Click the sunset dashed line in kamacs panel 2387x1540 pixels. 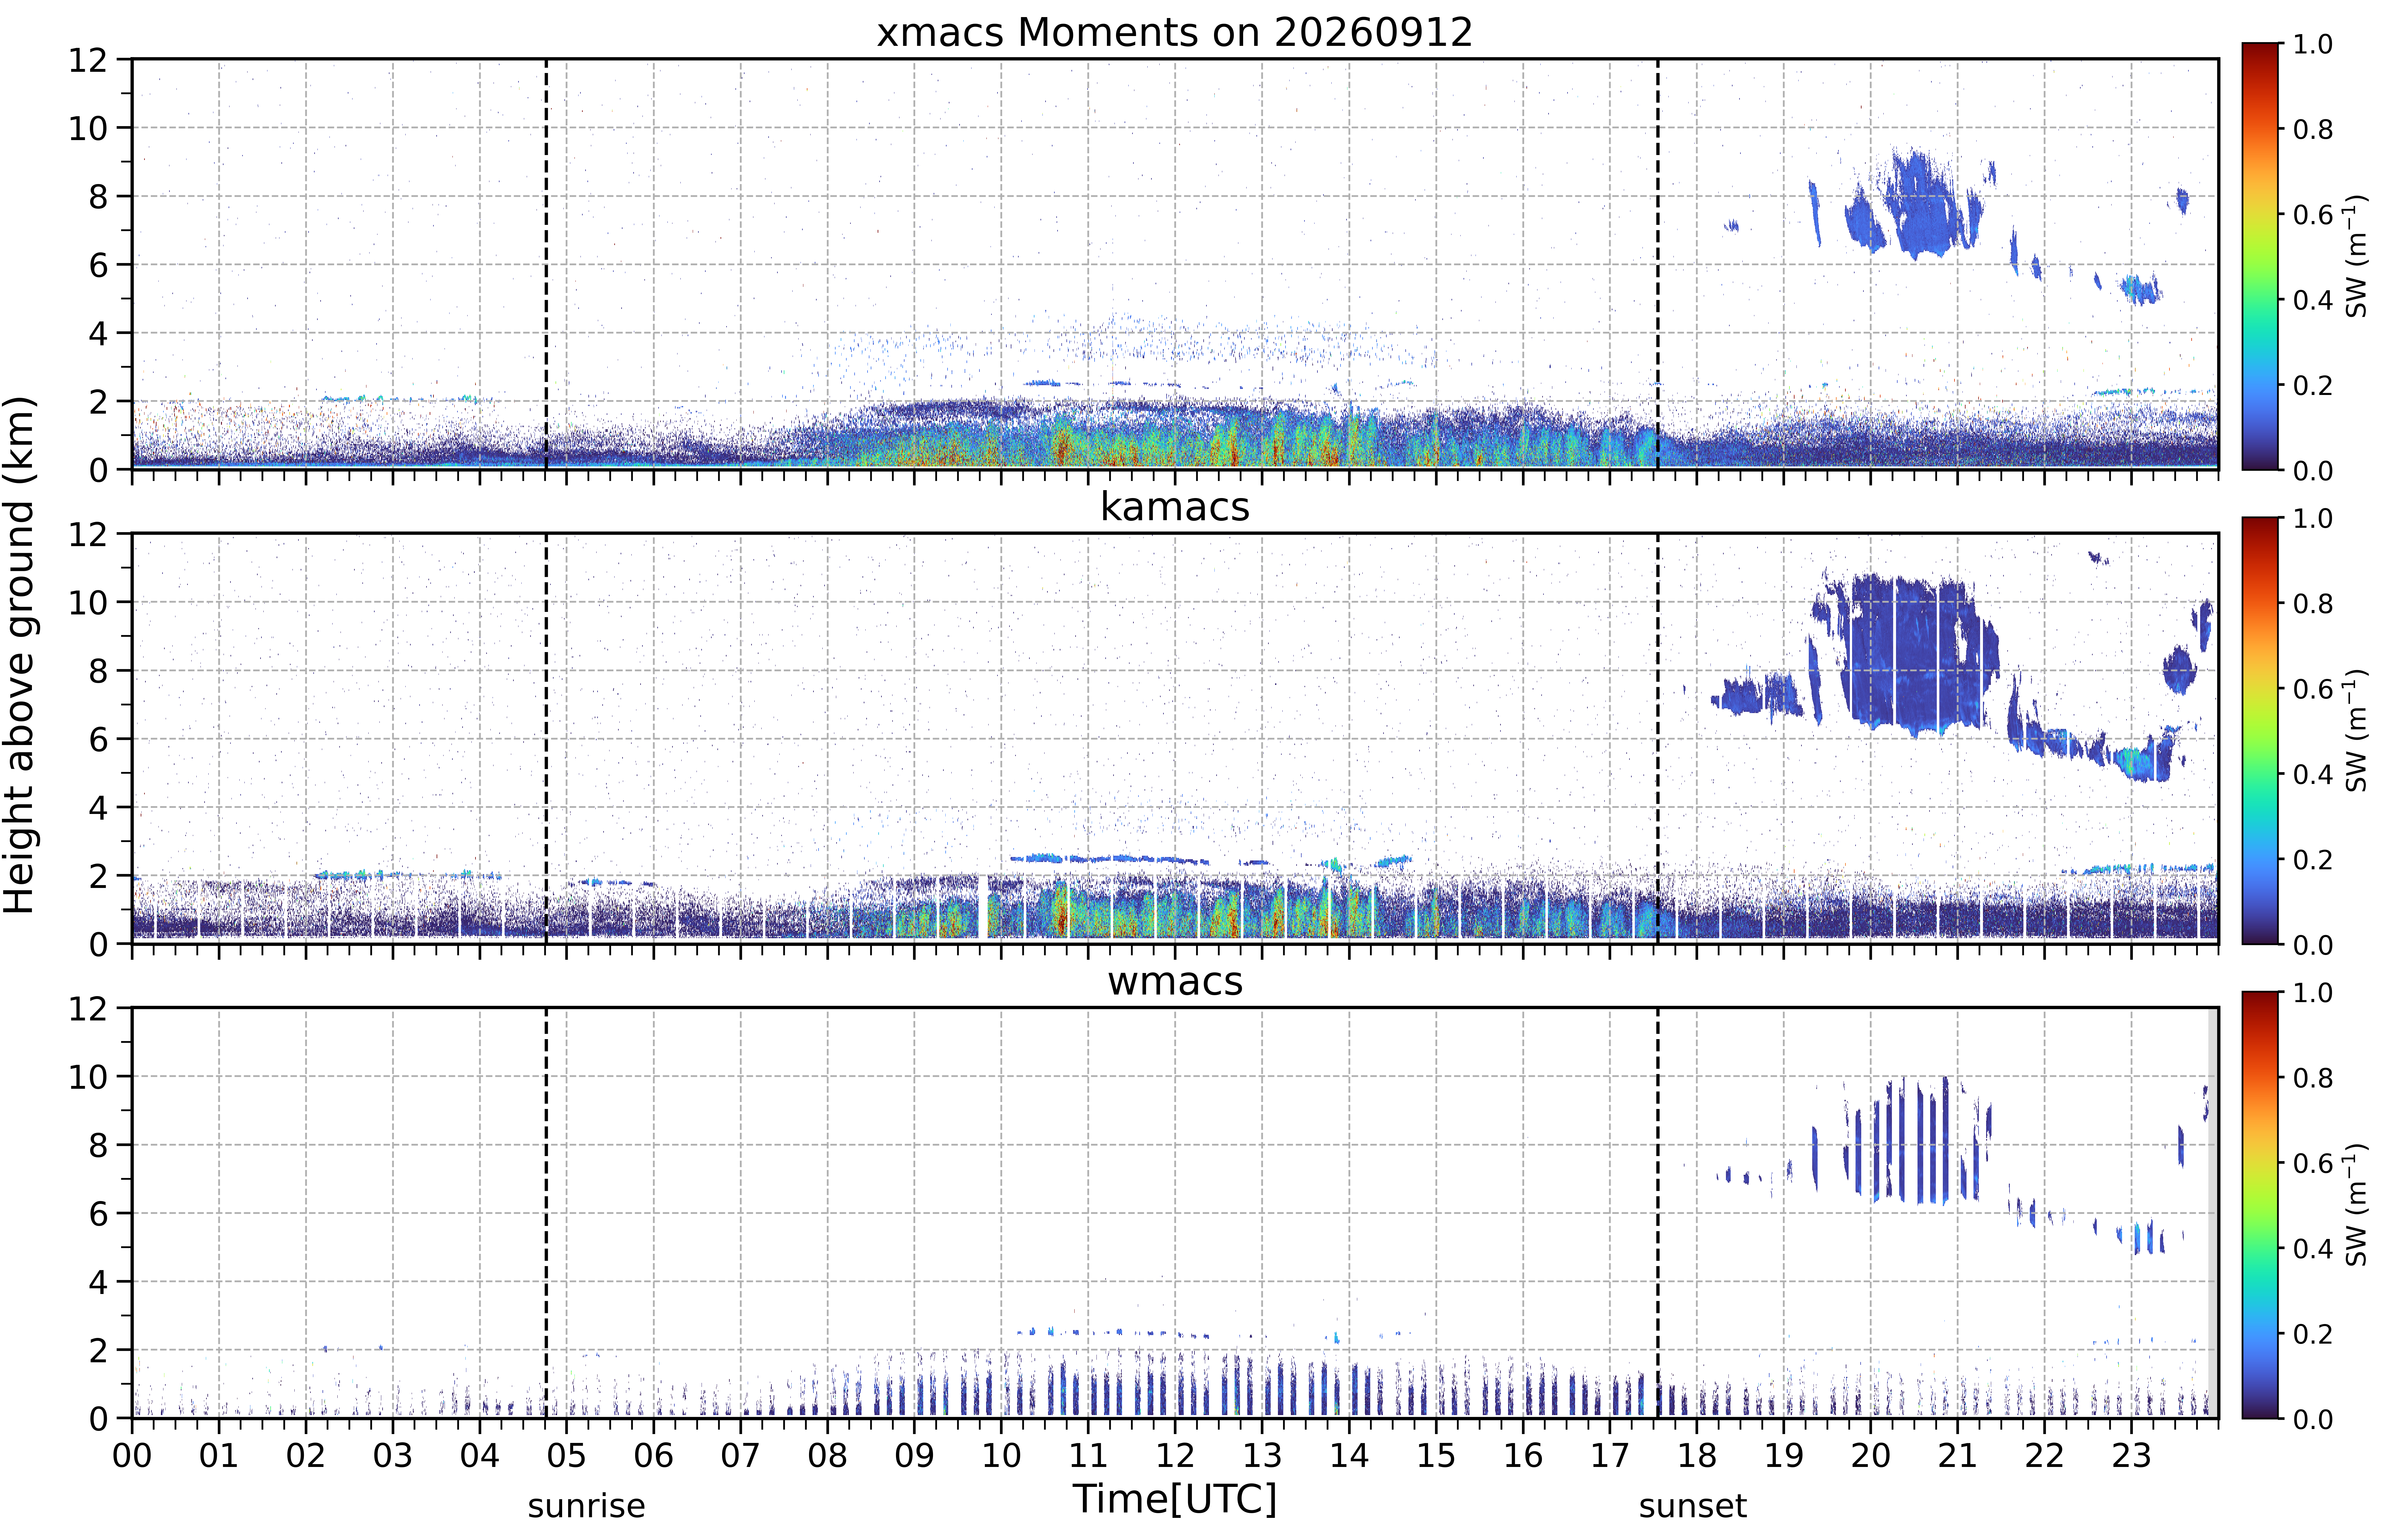point(1657,738)
